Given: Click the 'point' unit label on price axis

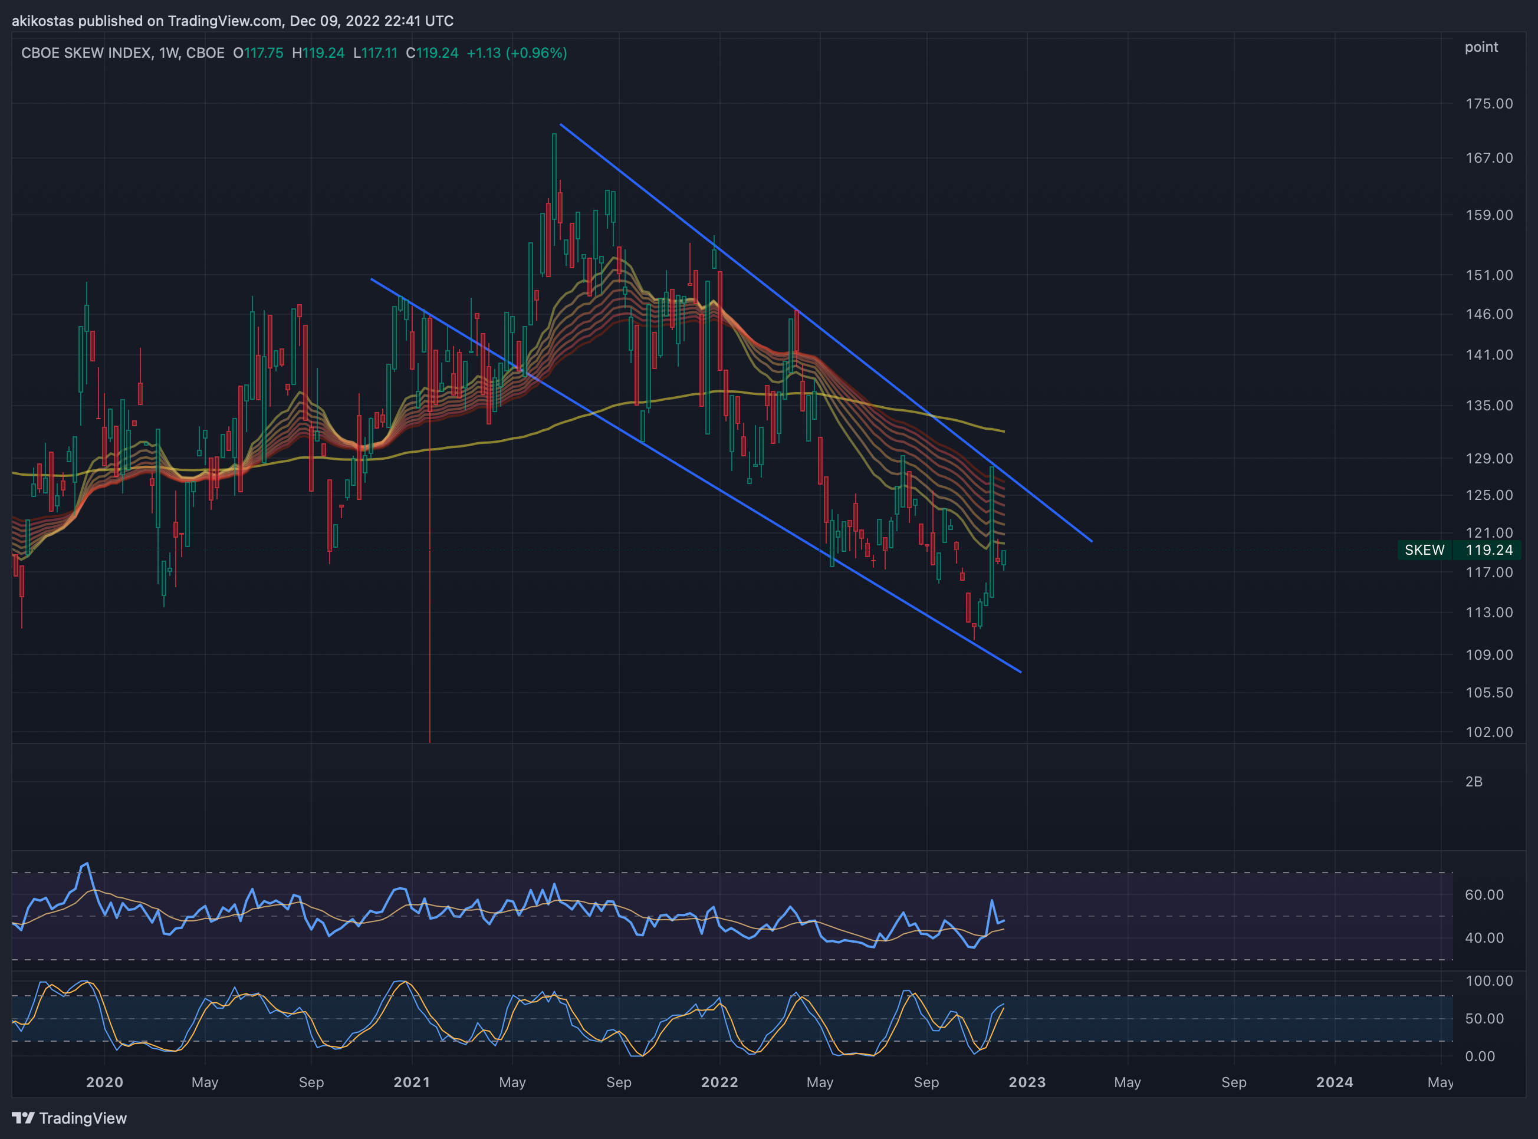Looking at the screenshot, I should pyautogui.click(x=1481, y=47).
